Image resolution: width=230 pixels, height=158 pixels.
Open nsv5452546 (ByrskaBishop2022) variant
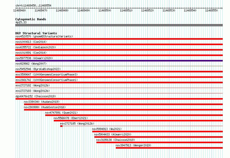(x=38, y=69)
